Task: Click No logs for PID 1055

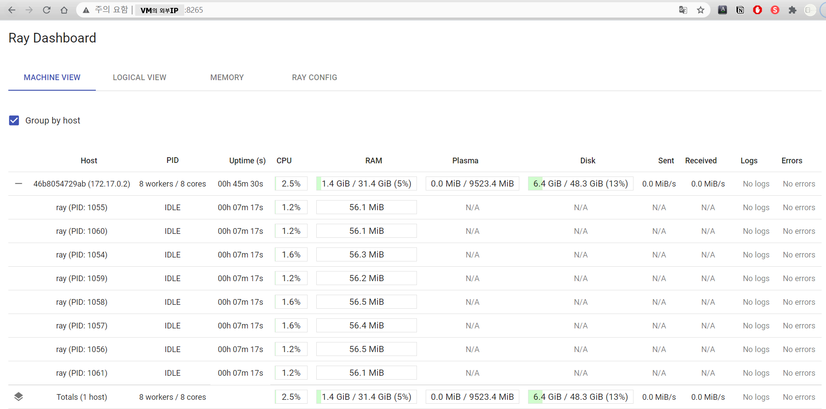Action: [756, 208]
